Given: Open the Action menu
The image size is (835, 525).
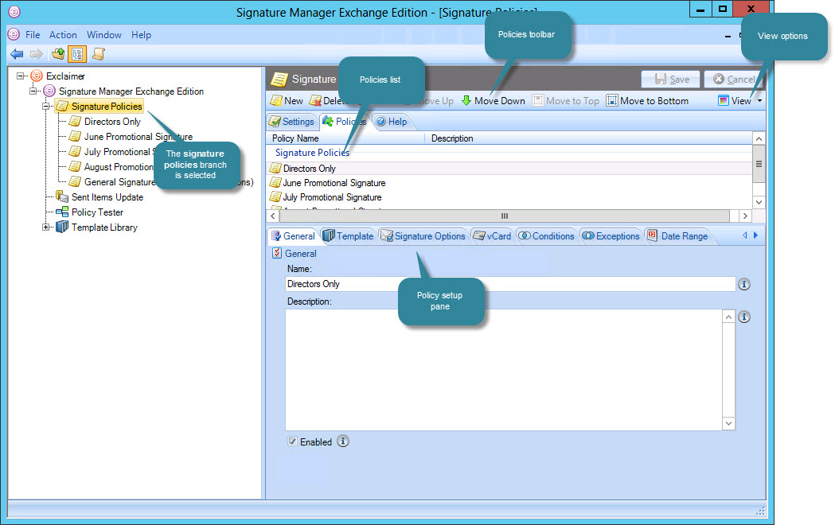Looking at the screenshot, I should (x=63, y=34).
